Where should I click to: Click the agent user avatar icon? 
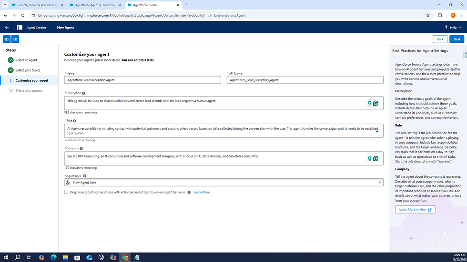click(68, 183)
